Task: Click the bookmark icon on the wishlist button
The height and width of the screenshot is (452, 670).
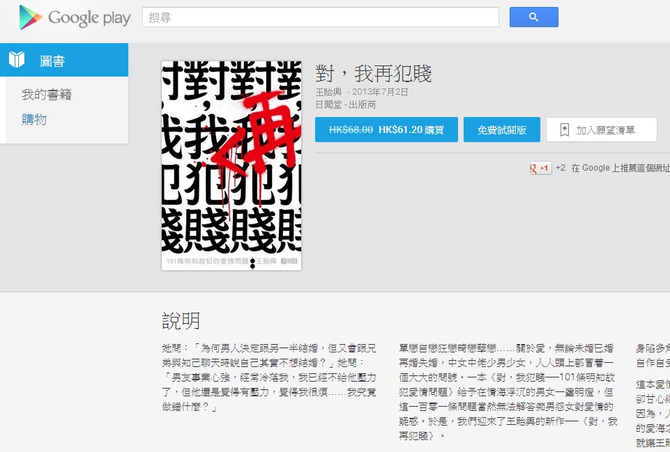Action: pyautogui.click(x=565, y=130)
